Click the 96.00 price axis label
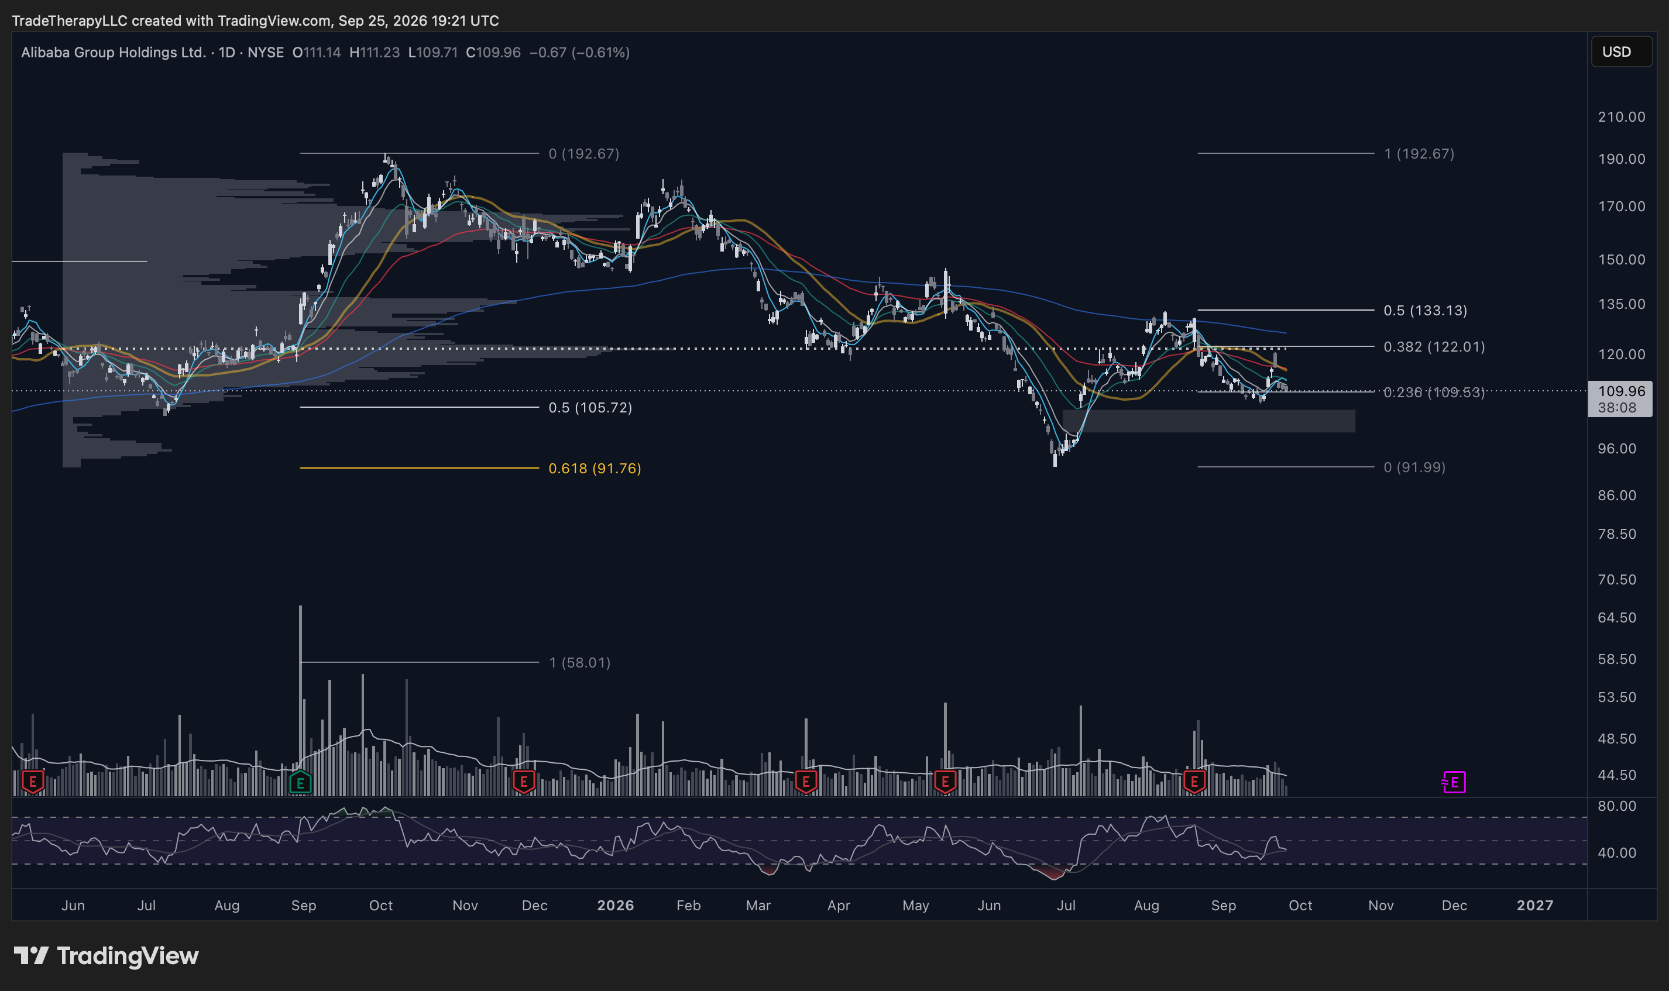Viewport: 1669px width, 991px height. coord(1617,448)
